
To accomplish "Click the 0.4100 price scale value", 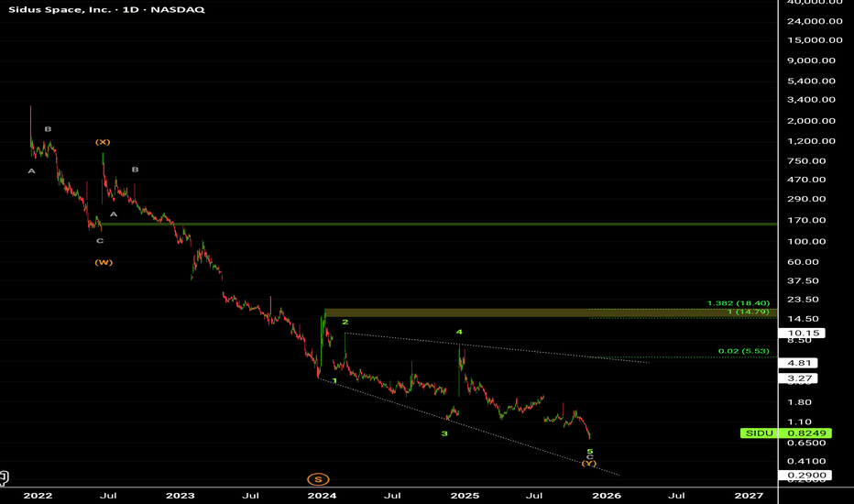I will (806, 462).
